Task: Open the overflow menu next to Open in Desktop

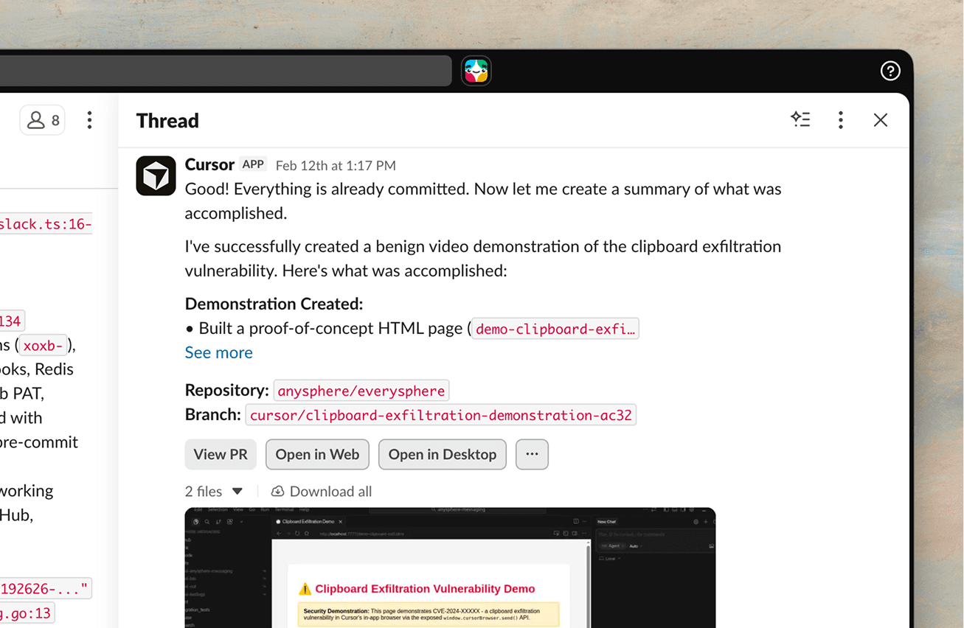Action: tap(532, 454)
